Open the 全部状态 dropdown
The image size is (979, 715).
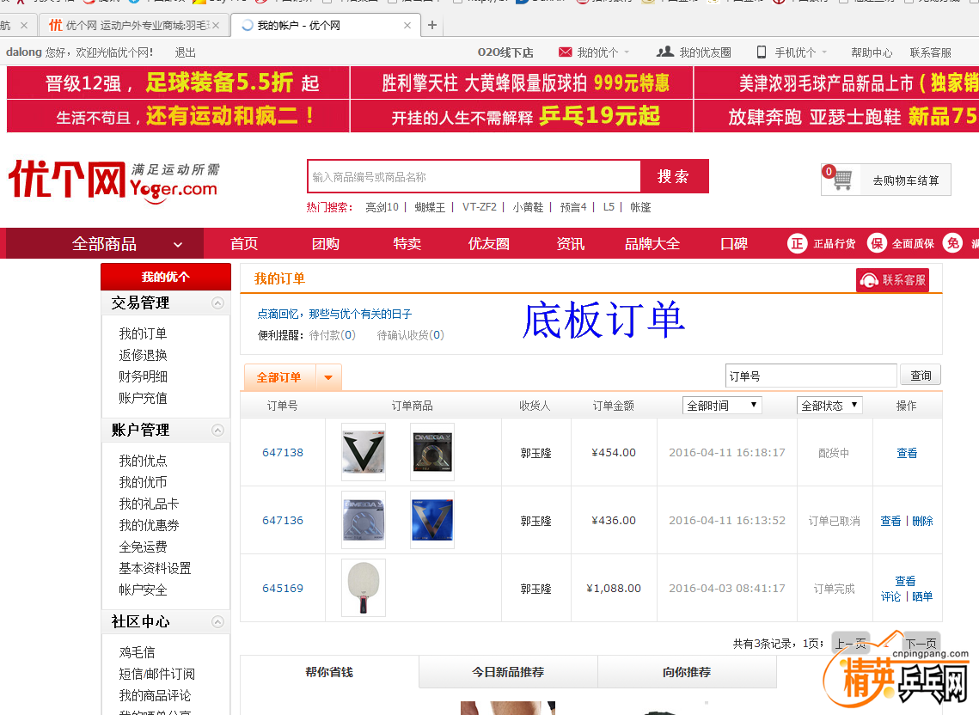829,406
